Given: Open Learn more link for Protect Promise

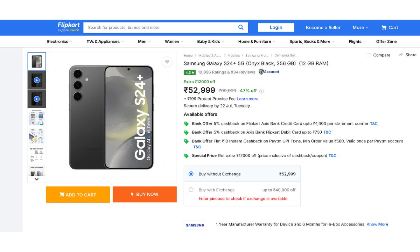Looking at the screenshot, I should point(247,99).
